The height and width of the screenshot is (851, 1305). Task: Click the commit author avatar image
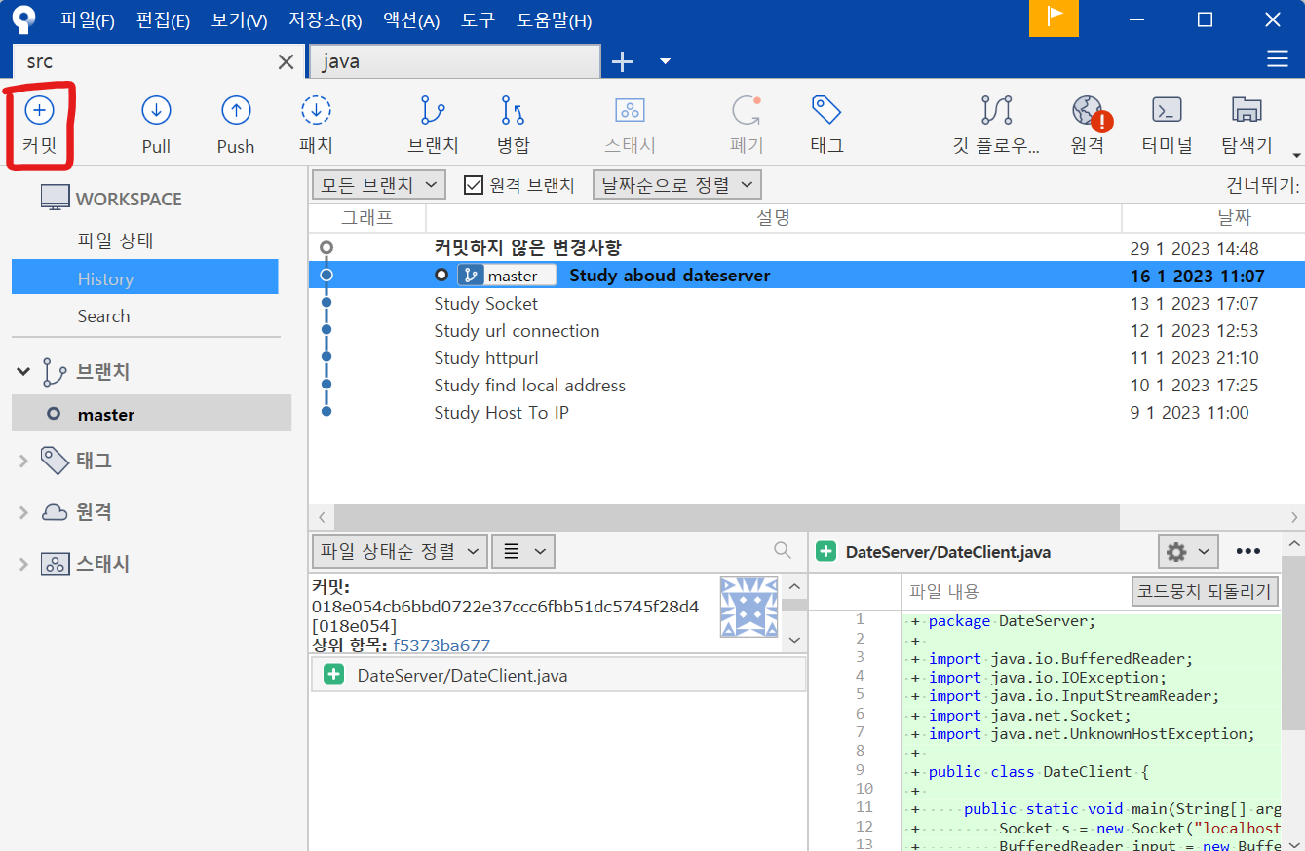[750, 608]
